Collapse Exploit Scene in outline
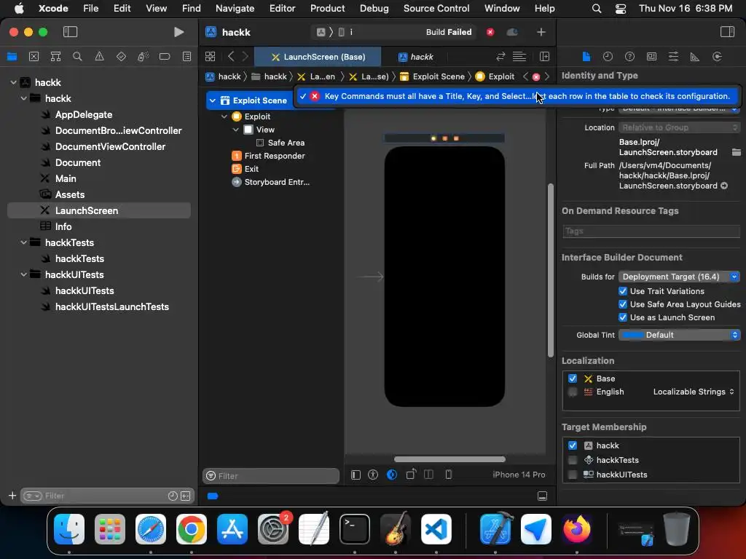The image size is (746, 559). coord(213,100)
